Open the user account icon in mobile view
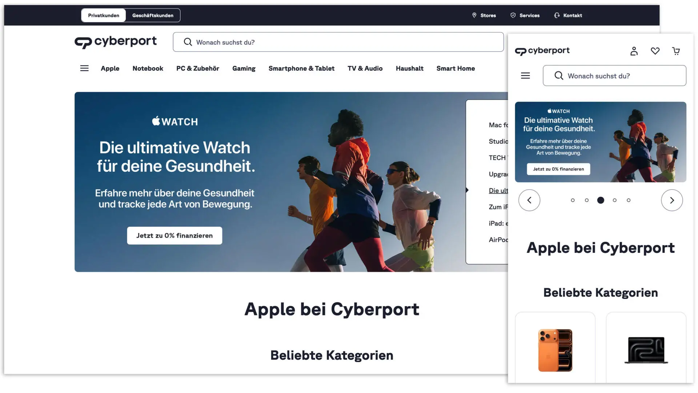Screen dimensions: 698x393 point(634,51)
